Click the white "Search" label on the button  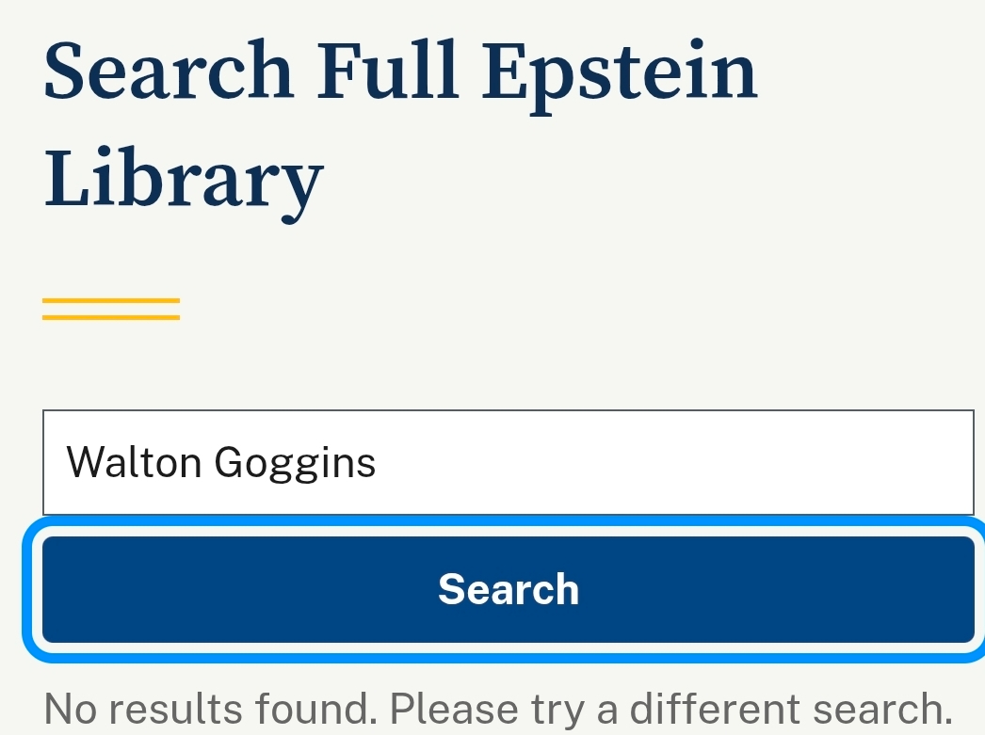508,589
